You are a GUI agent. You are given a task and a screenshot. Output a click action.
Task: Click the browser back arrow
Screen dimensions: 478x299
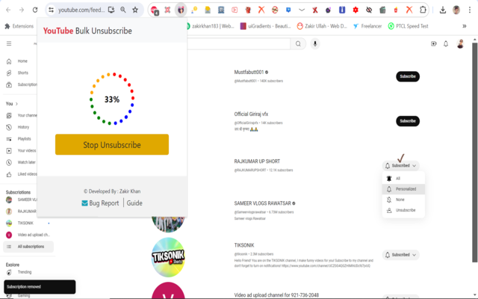point(8,10)
